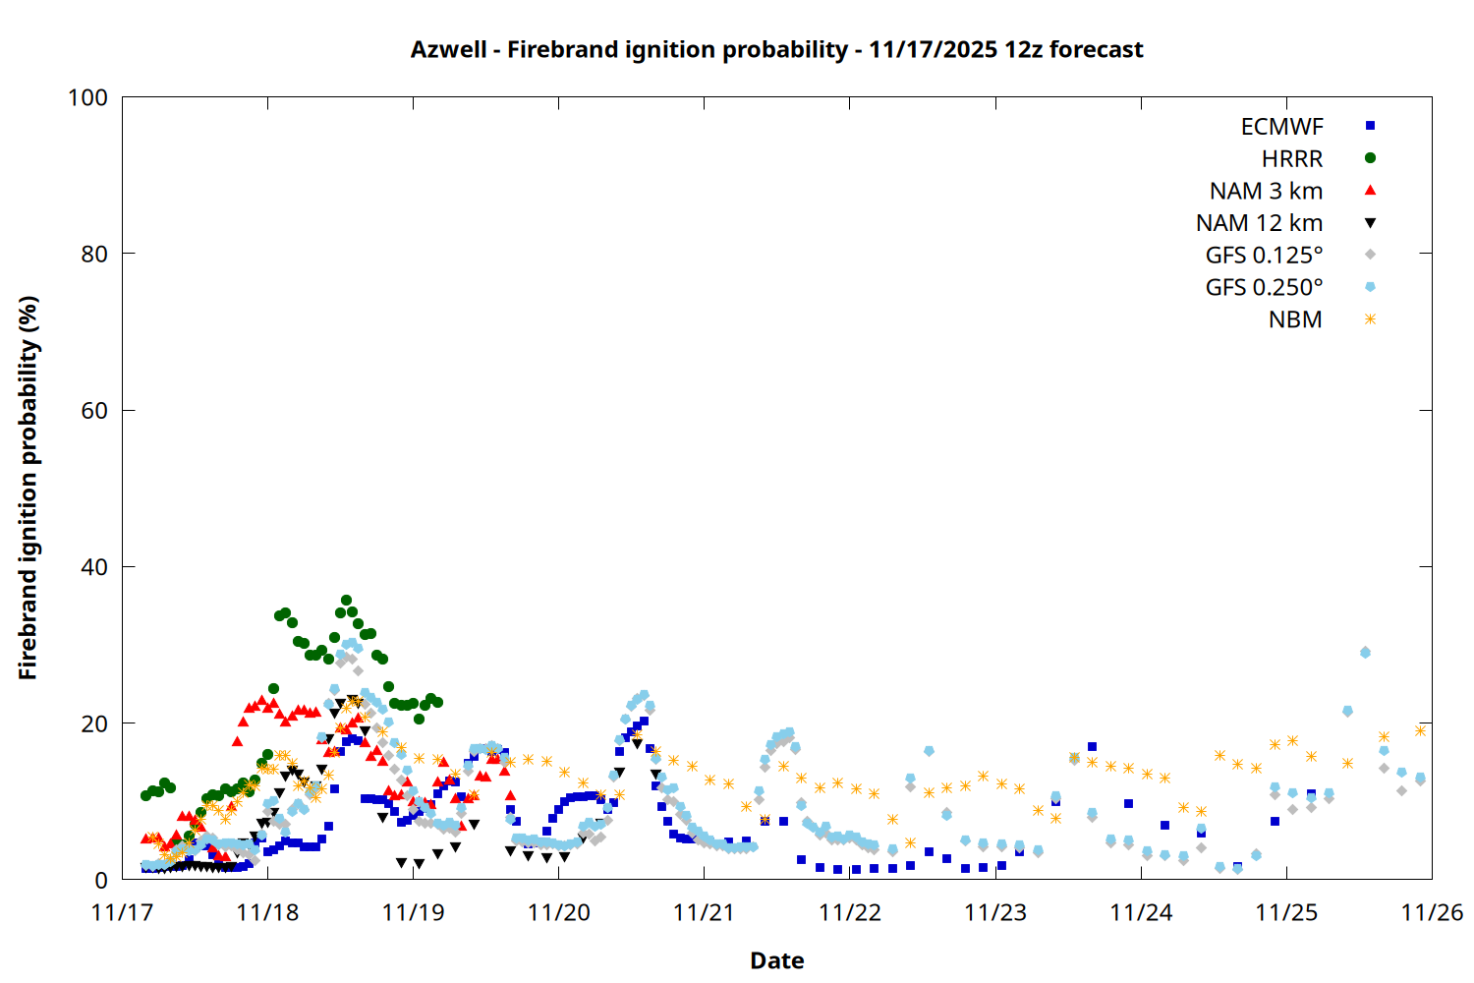Select the NAM 3 km legend label
1474x983 pixels.
1266,192
